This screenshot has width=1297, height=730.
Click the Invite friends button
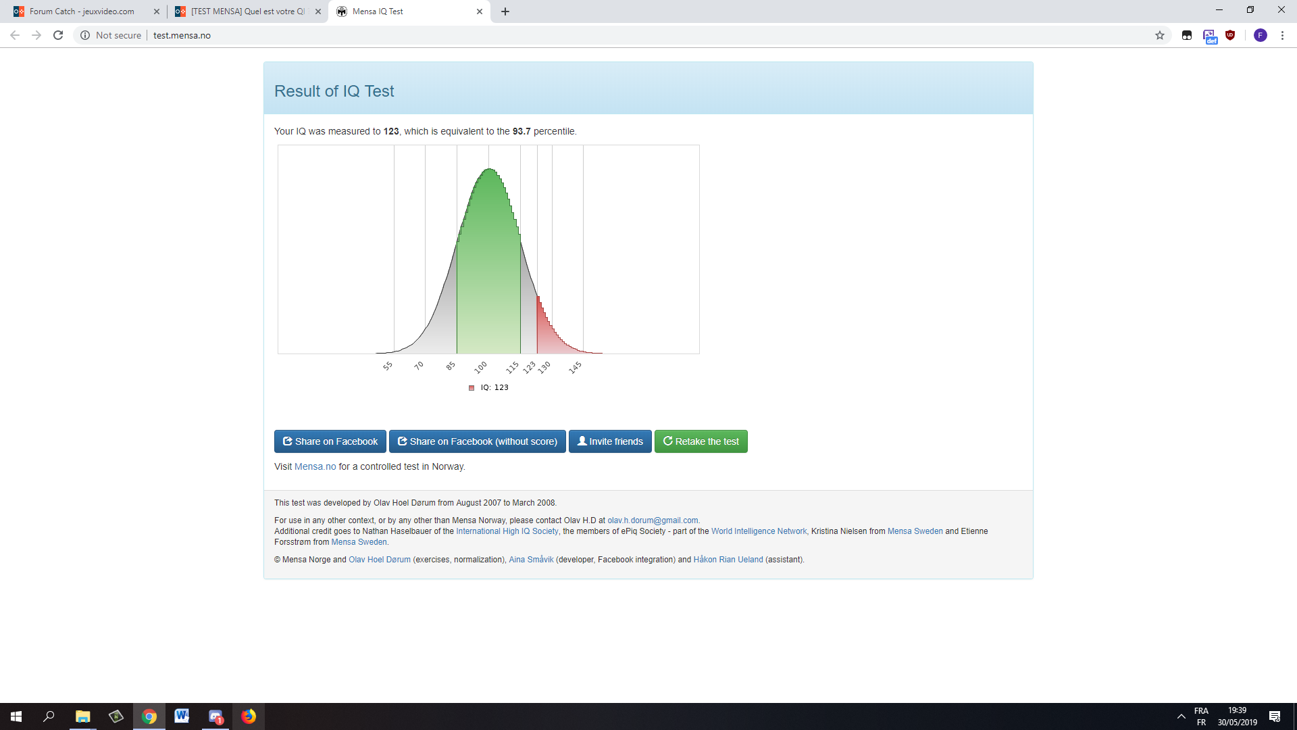[x=609, y=441]
